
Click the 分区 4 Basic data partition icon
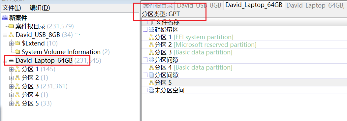(x=152, y=68)
